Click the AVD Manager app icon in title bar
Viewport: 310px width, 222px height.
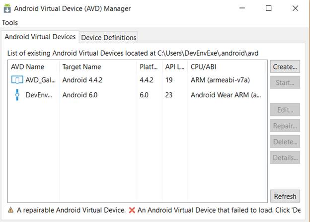click(8, 8)
